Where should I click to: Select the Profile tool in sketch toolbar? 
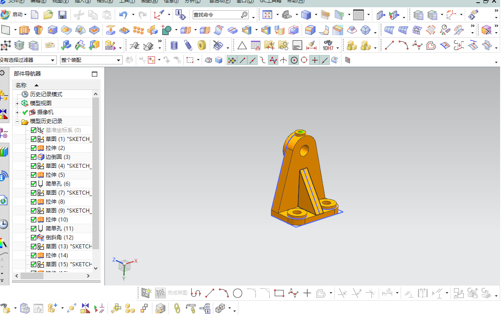click(196, 293)
